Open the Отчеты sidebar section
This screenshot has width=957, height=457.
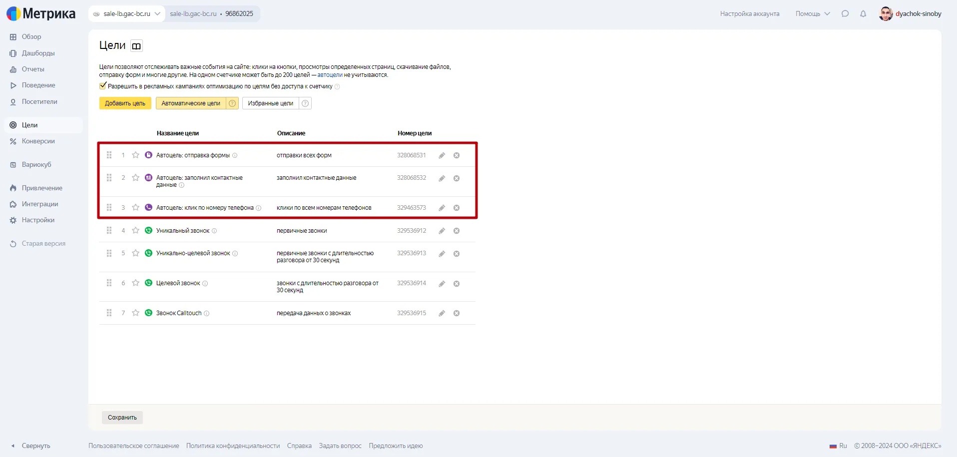click(33, 69)
